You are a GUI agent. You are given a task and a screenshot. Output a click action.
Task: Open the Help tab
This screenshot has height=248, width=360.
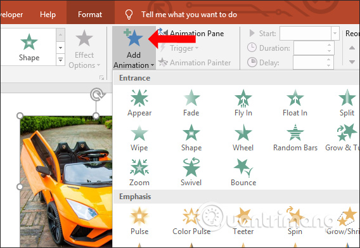(48, 15)
